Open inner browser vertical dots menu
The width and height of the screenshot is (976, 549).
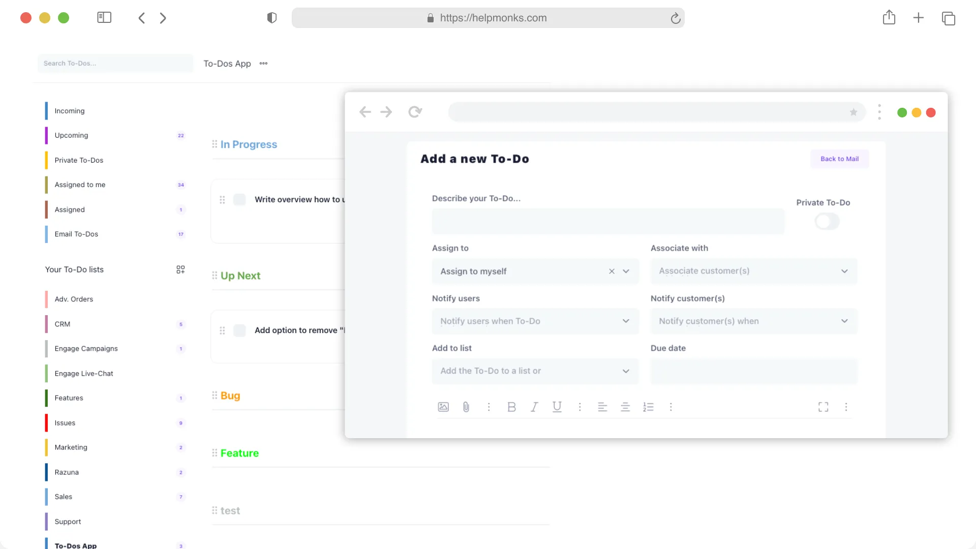tap(879, 112)
